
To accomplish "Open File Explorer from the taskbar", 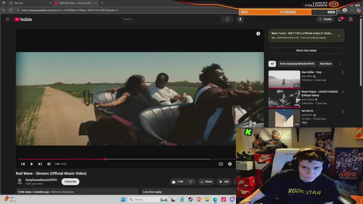I will (x=207, y=199).
